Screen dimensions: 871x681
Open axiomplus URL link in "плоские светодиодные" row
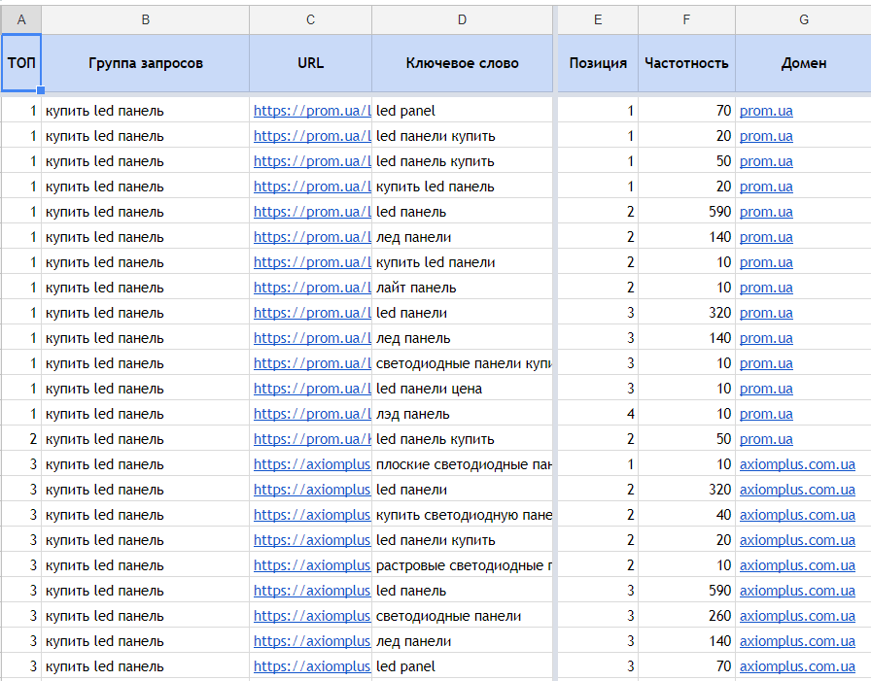coord(312,464)
